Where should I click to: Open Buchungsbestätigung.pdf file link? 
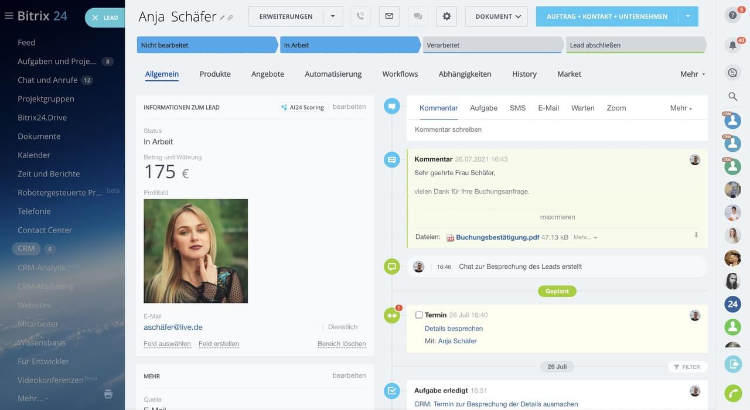pos(497,237)
